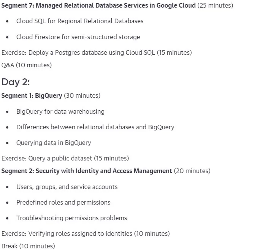257x251 pixels.
Task: Click 'Users, groups, and service accounts' bullet
Action: point(67,187)
